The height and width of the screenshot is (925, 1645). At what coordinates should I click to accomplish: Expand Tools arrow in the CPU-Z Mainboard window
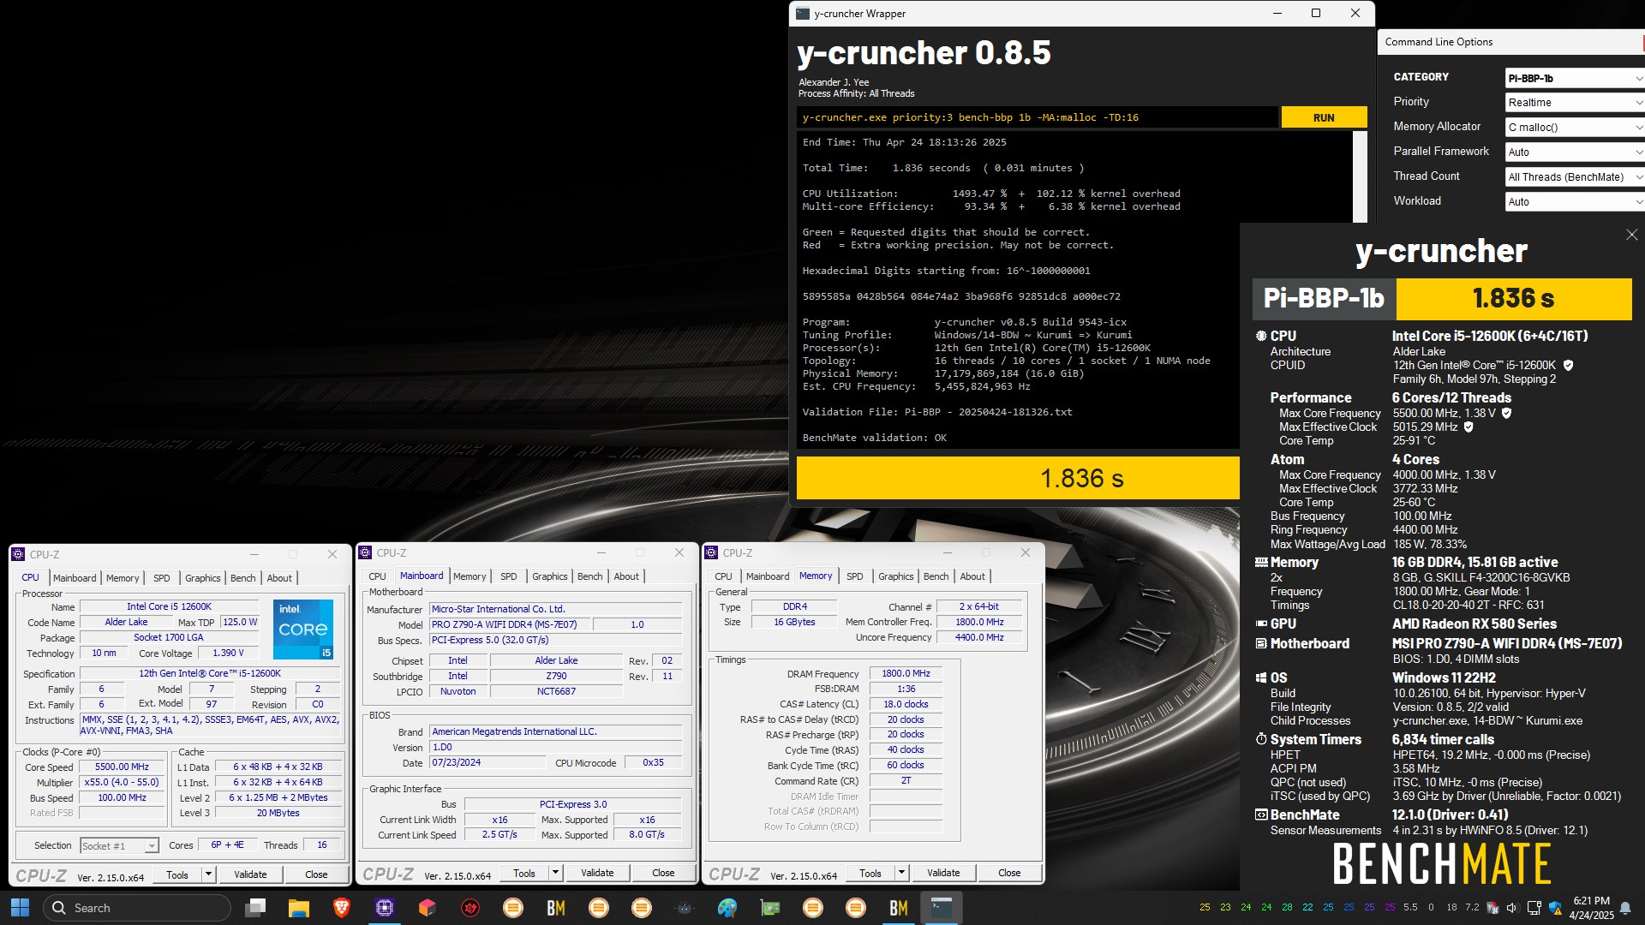(x=555, y=873)
